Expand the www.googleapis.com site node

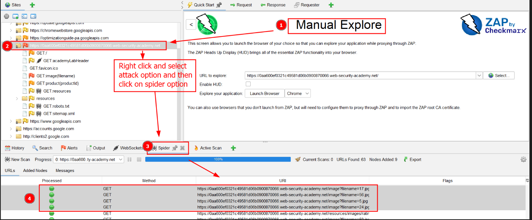coord(11,121)
